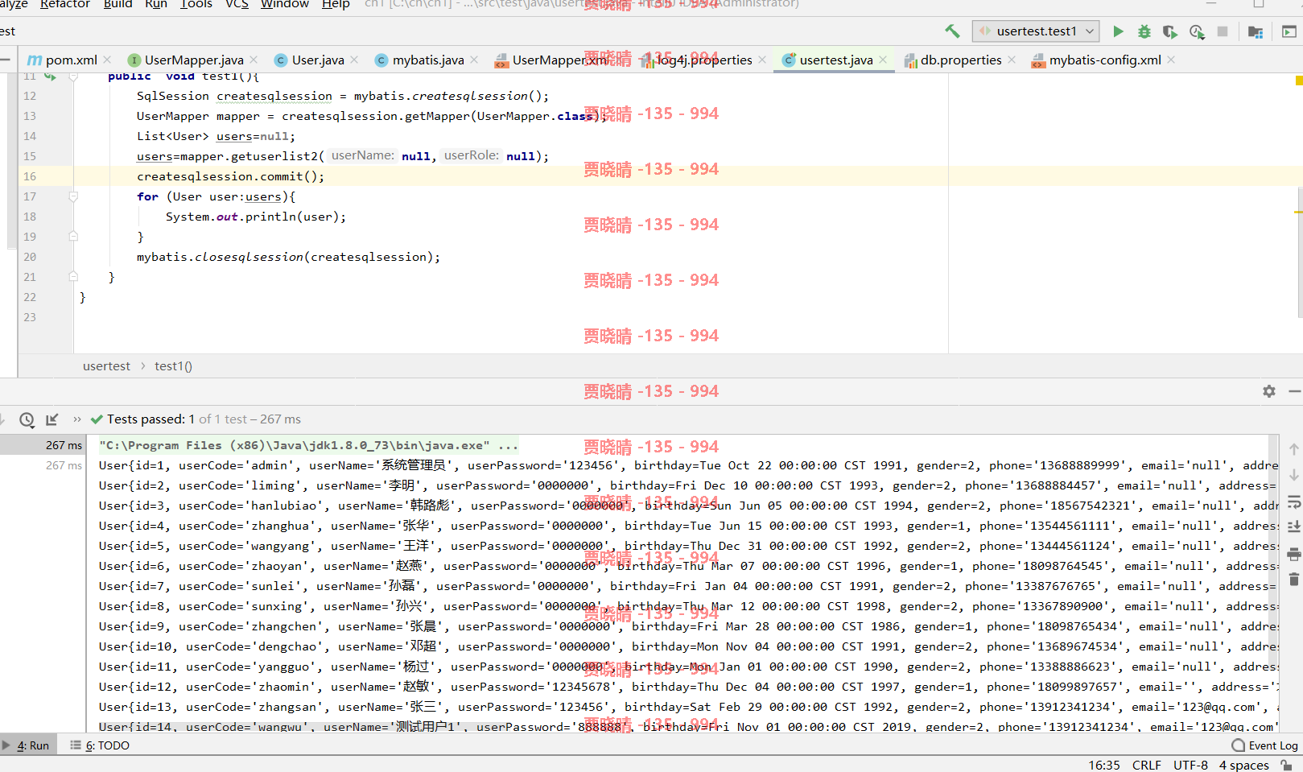Click the import tests icon
Screen dimensions: 1303x772
click(52, 419)
